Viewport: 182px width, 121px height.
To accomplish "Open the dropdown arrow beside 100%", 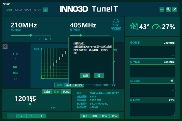I will click(106, 84).
